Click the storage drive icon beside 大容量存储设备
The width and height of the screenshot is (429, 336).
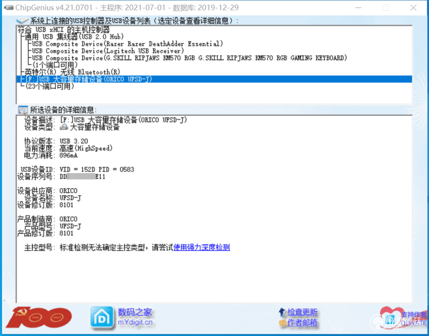(x=64, y=127)
